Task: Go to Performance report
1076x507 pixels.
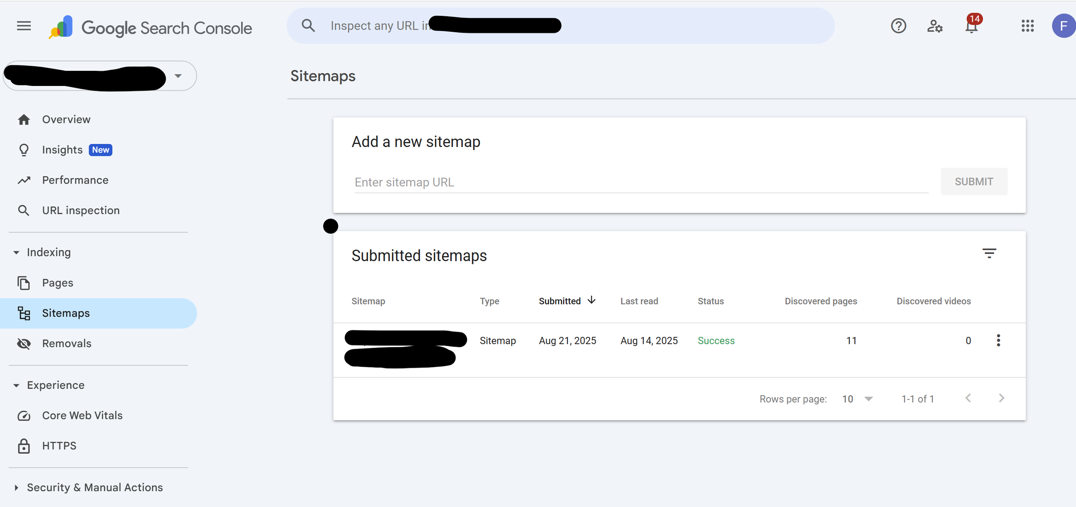Action: tap(75, 180)
